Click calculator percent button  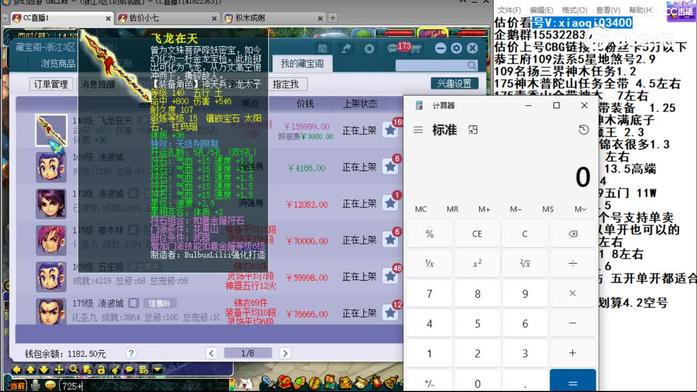(429, 234)
